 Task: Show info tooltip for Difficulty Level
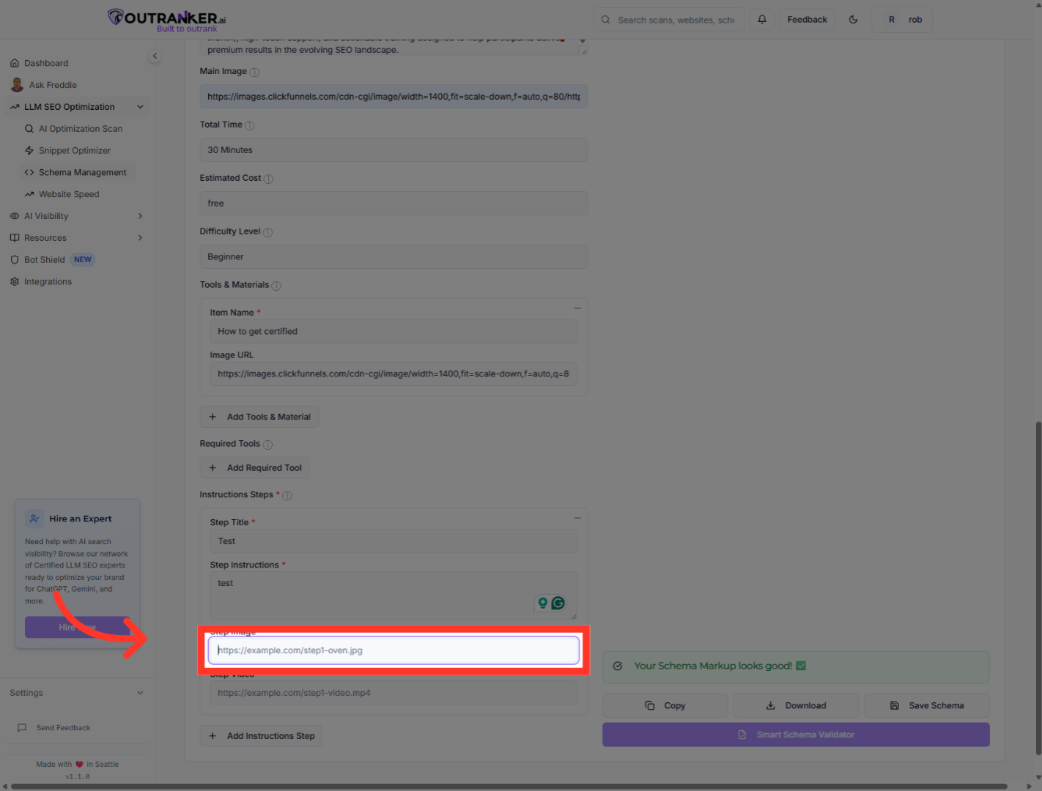267,232
